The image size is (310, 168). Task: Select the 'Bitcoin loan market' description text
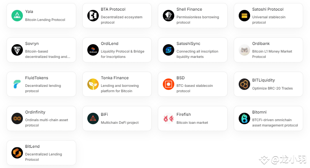click(x=192, y=123)
